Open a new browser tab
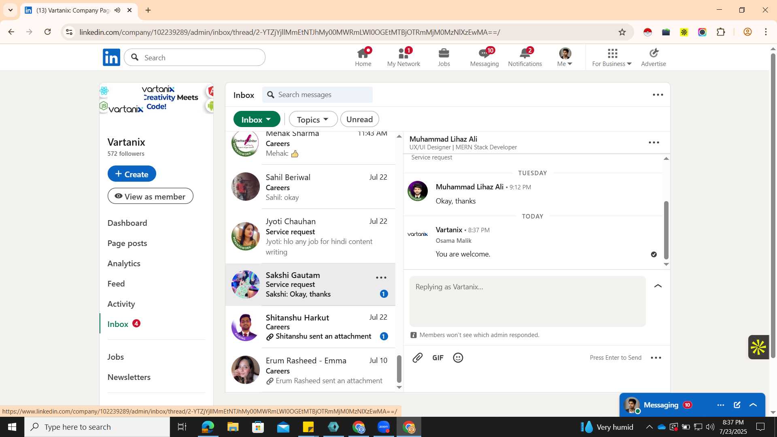 pos(148,10)
